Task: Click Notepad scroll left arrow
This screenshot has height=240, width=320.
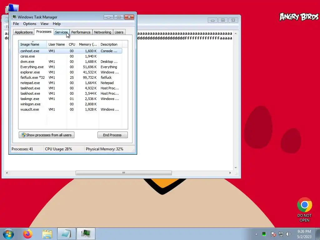Action: point(7,173)
